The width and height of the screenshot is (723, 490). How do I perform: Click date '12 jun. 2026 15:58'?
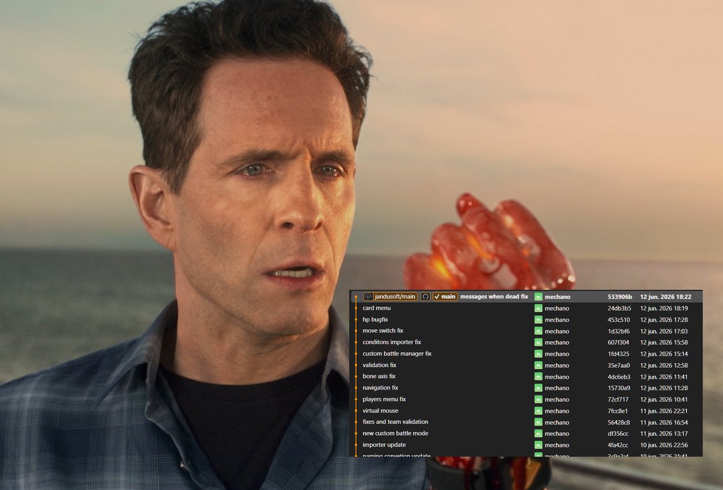pos(664,343)
